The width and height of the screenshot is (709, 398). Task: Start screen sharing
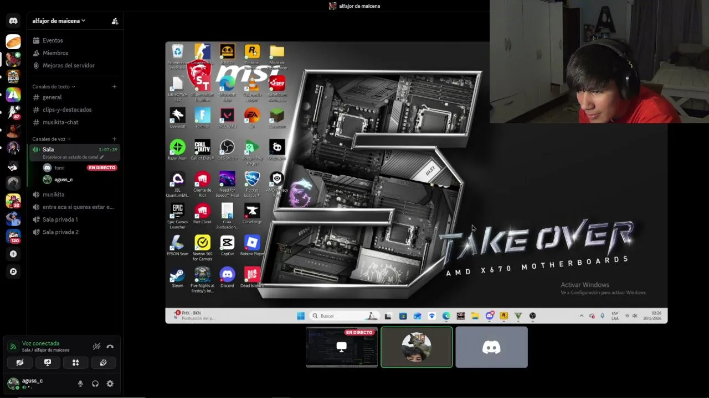click(x=48, y=363)
